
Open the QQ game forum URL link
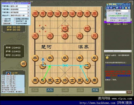(x=118, y=65)
